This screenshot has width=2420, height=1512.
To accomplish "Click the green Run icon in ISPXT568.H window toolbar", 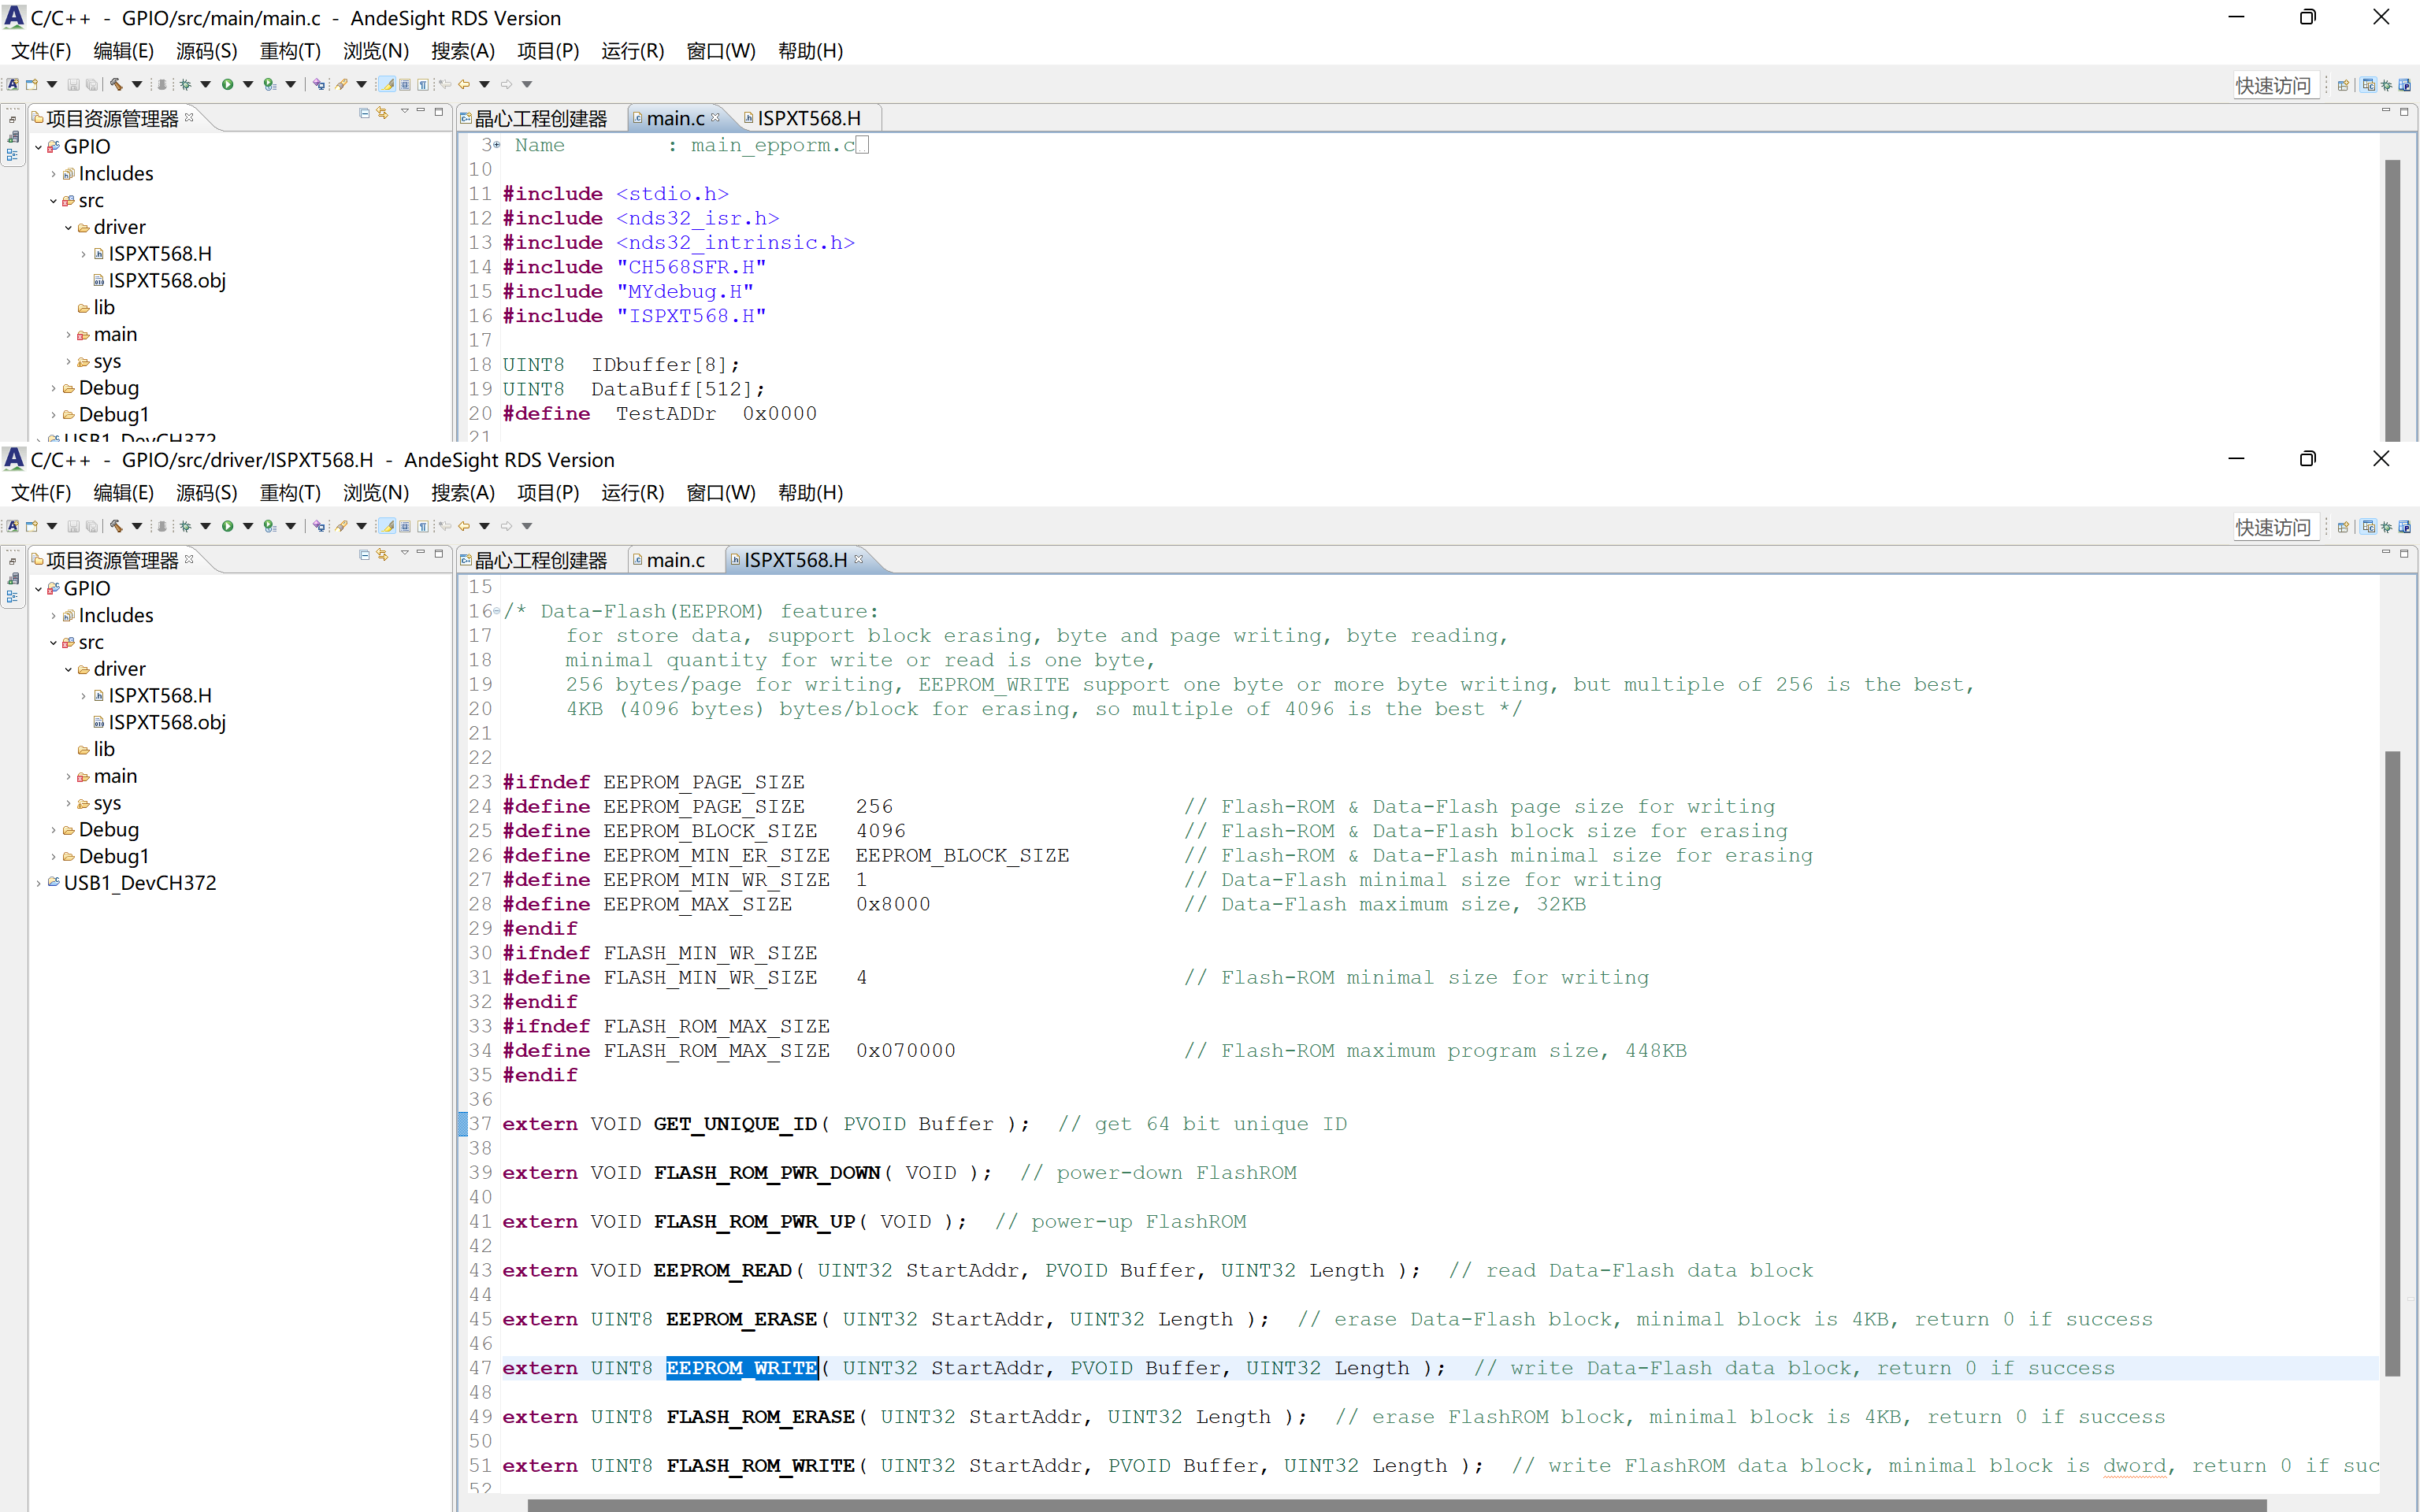I will (x=228, y=526).
